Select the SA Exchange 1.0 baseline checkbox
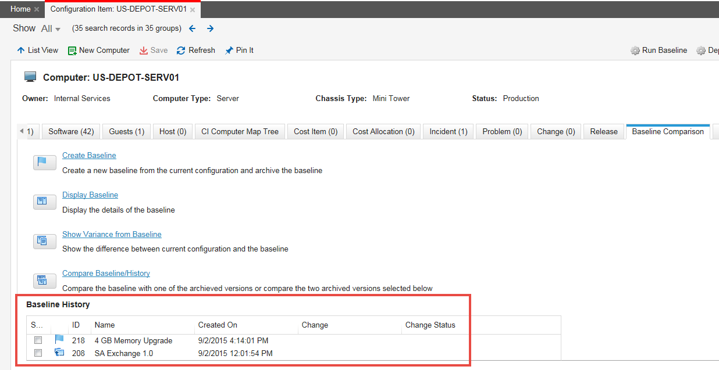This screenshot has width=719, height=370. 38,353
